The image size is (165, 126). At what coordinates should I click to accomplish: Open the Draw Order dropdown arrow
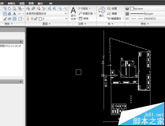tap(23, 9)
